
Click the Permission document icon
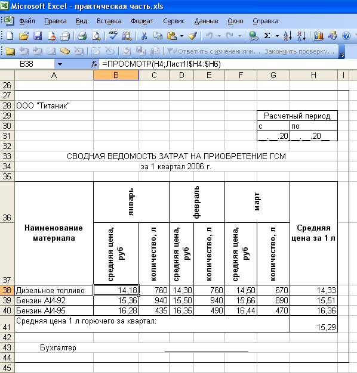[x=51, y=36]
